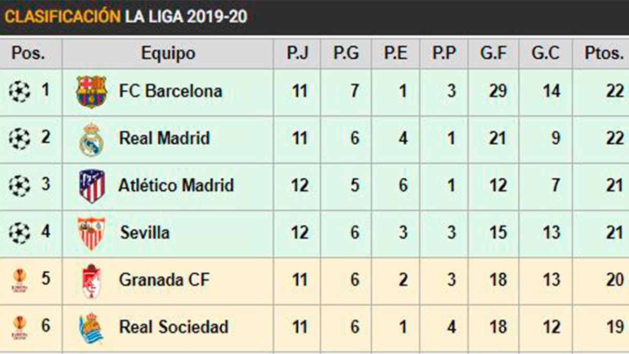Screen dimensions: 629x354
Task: Click the Sevilla crest icon
Action: [x=92, y=233]
